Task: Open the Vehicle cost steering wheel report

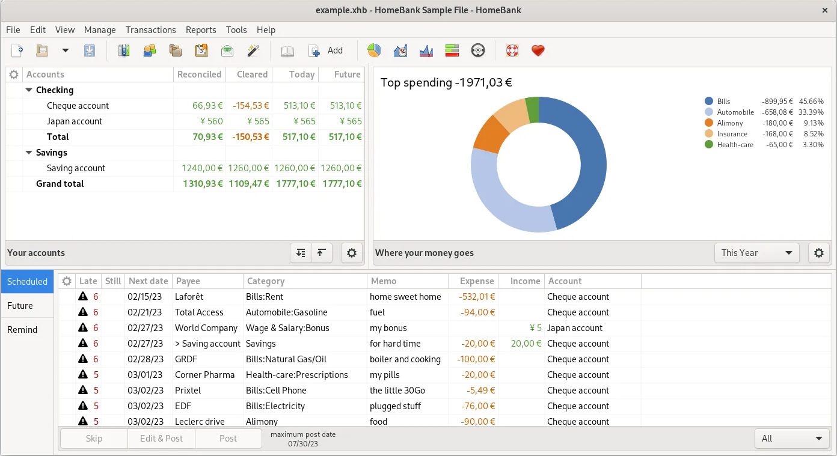Action: click(478, 51)
